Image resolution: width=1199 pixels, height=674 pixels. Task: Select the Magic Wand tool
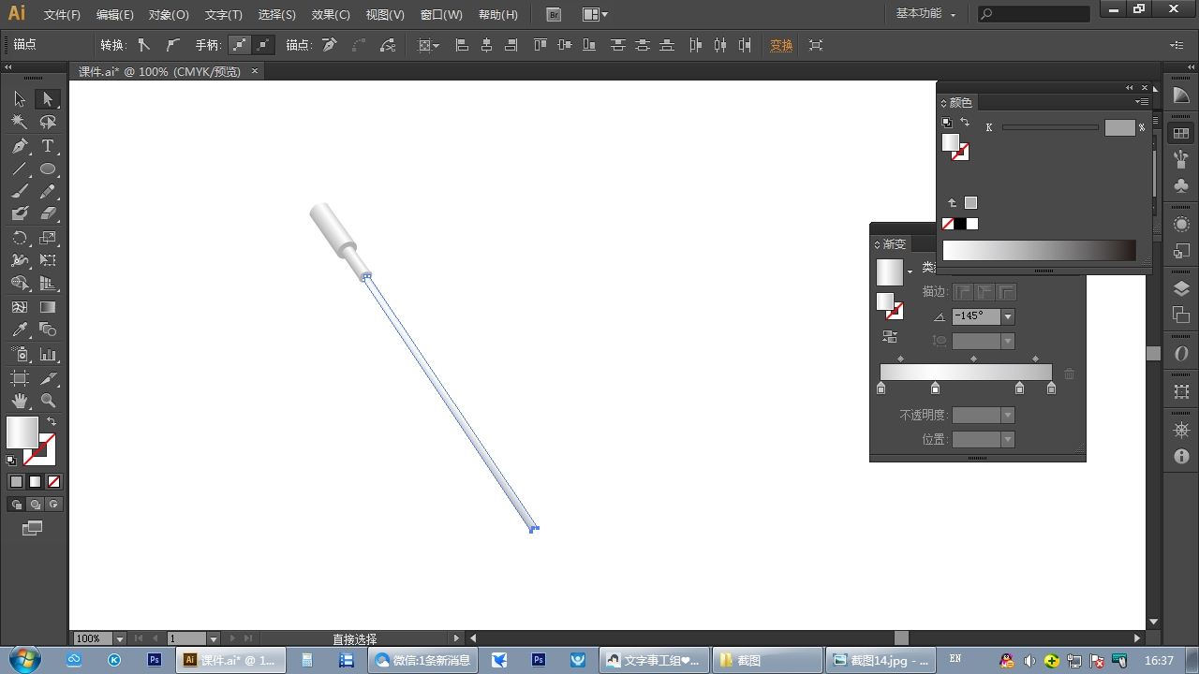coord(20,122)
